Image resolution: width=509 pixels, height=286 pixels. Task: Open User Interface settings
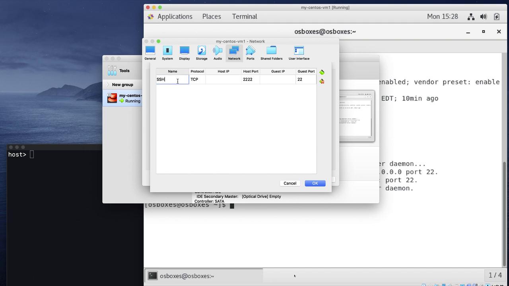point(299,53)
